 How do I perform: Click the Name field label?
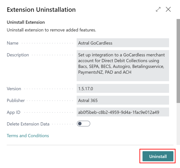[x=13, y=43]
